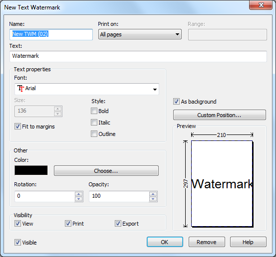Viewport: 276px width, 257px height.
Task: Click the Range input field
Action: coord(228,34)
